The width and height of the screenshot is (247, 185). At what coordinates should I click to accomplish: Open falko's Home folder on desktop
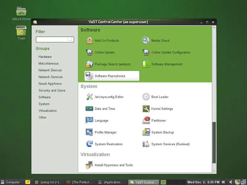(21, 11)
